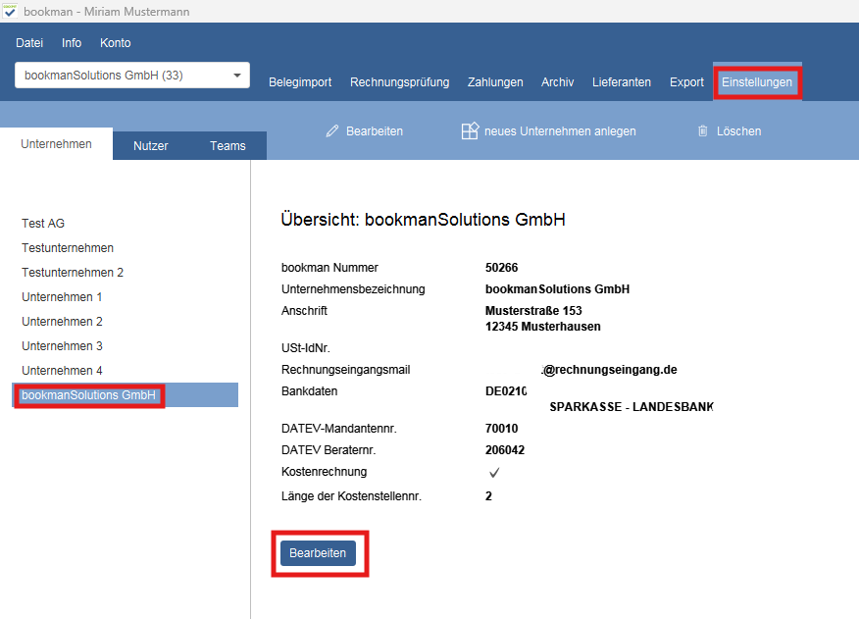The width and height of the screenshot is (859, 619).
Task: Open the bookmanSolutions GmbH (33) company dropdown
Action: (x=132, y=76)
